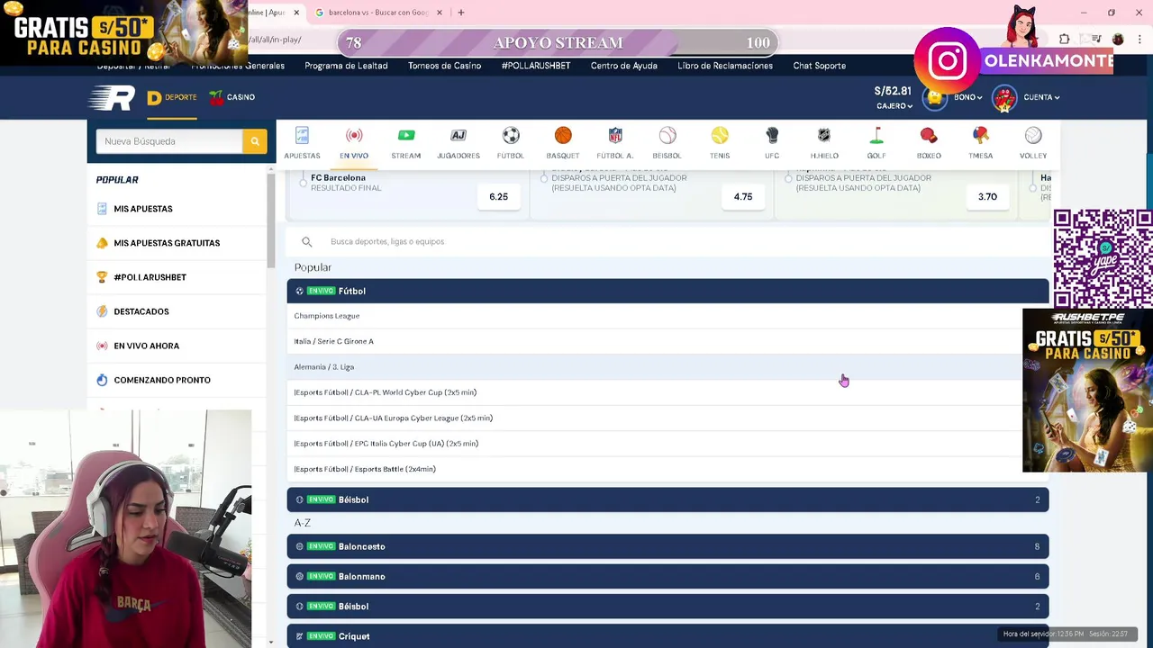1153x648 pixels.
Task: Collapse the Fútbol En Vivo section
Action: pyautogui.click(x=667, y=291)
